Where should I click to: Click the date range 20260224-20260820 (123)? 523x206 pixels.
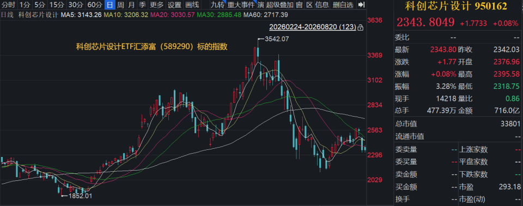(x=313, y=27)
